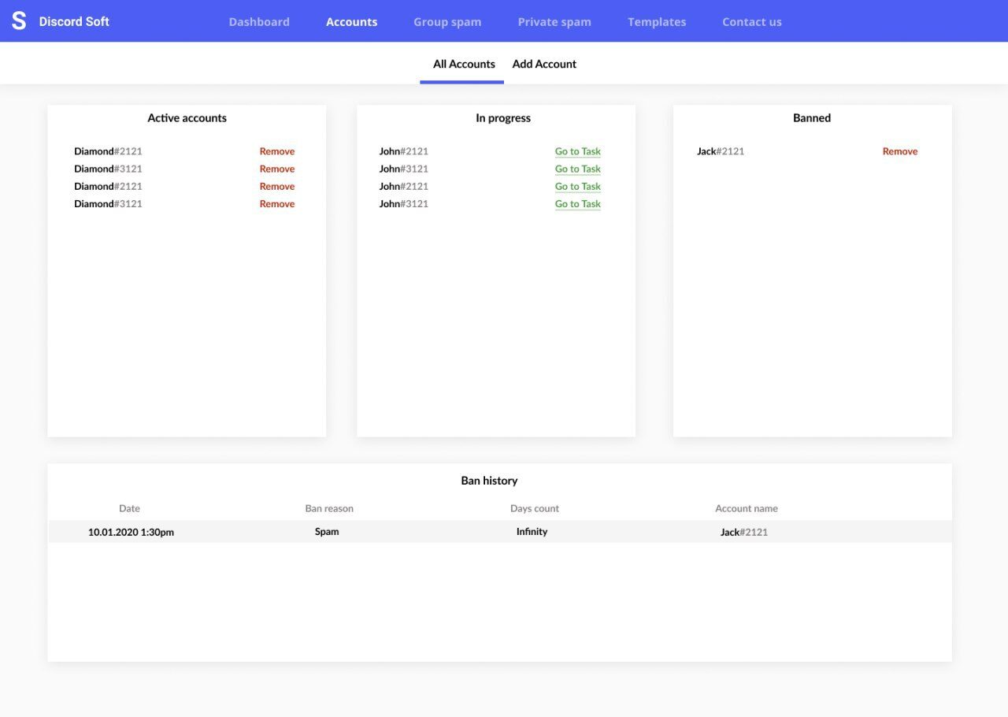This screenshot has width=1008, height=717.
Task: Open the Dashboard page
Action: (x=259, y=22)
